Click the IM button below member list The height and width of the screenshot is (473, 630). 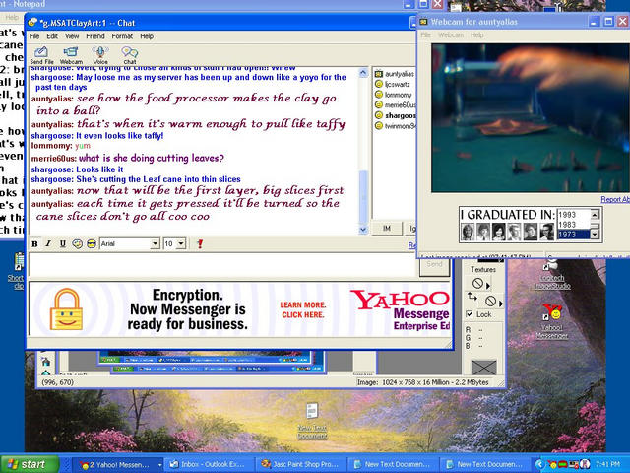(387, 228)
